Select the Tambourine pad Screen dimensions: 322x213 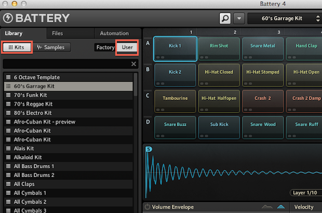175,101
